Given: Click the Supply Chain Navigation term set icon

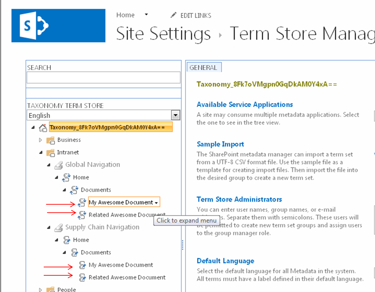Looking at the screenshot, I should point(58,227).
